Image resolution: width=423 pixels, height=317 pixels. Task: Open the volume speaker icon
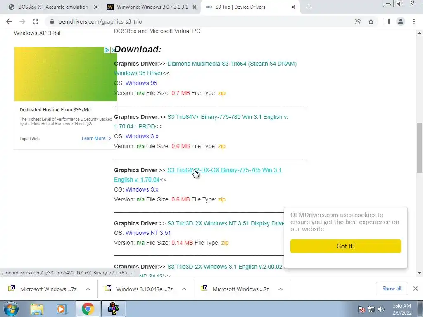pyautogui.click(x=381, y=309)
